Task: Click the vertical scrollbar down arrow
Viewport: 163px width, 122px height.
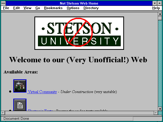Action: pyautogui.click(x=160, y=109)
